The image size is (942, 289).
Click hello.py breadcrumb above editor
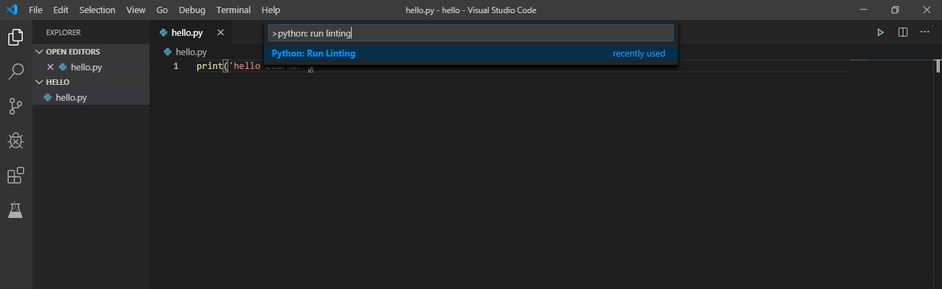[x=191, y=52]
